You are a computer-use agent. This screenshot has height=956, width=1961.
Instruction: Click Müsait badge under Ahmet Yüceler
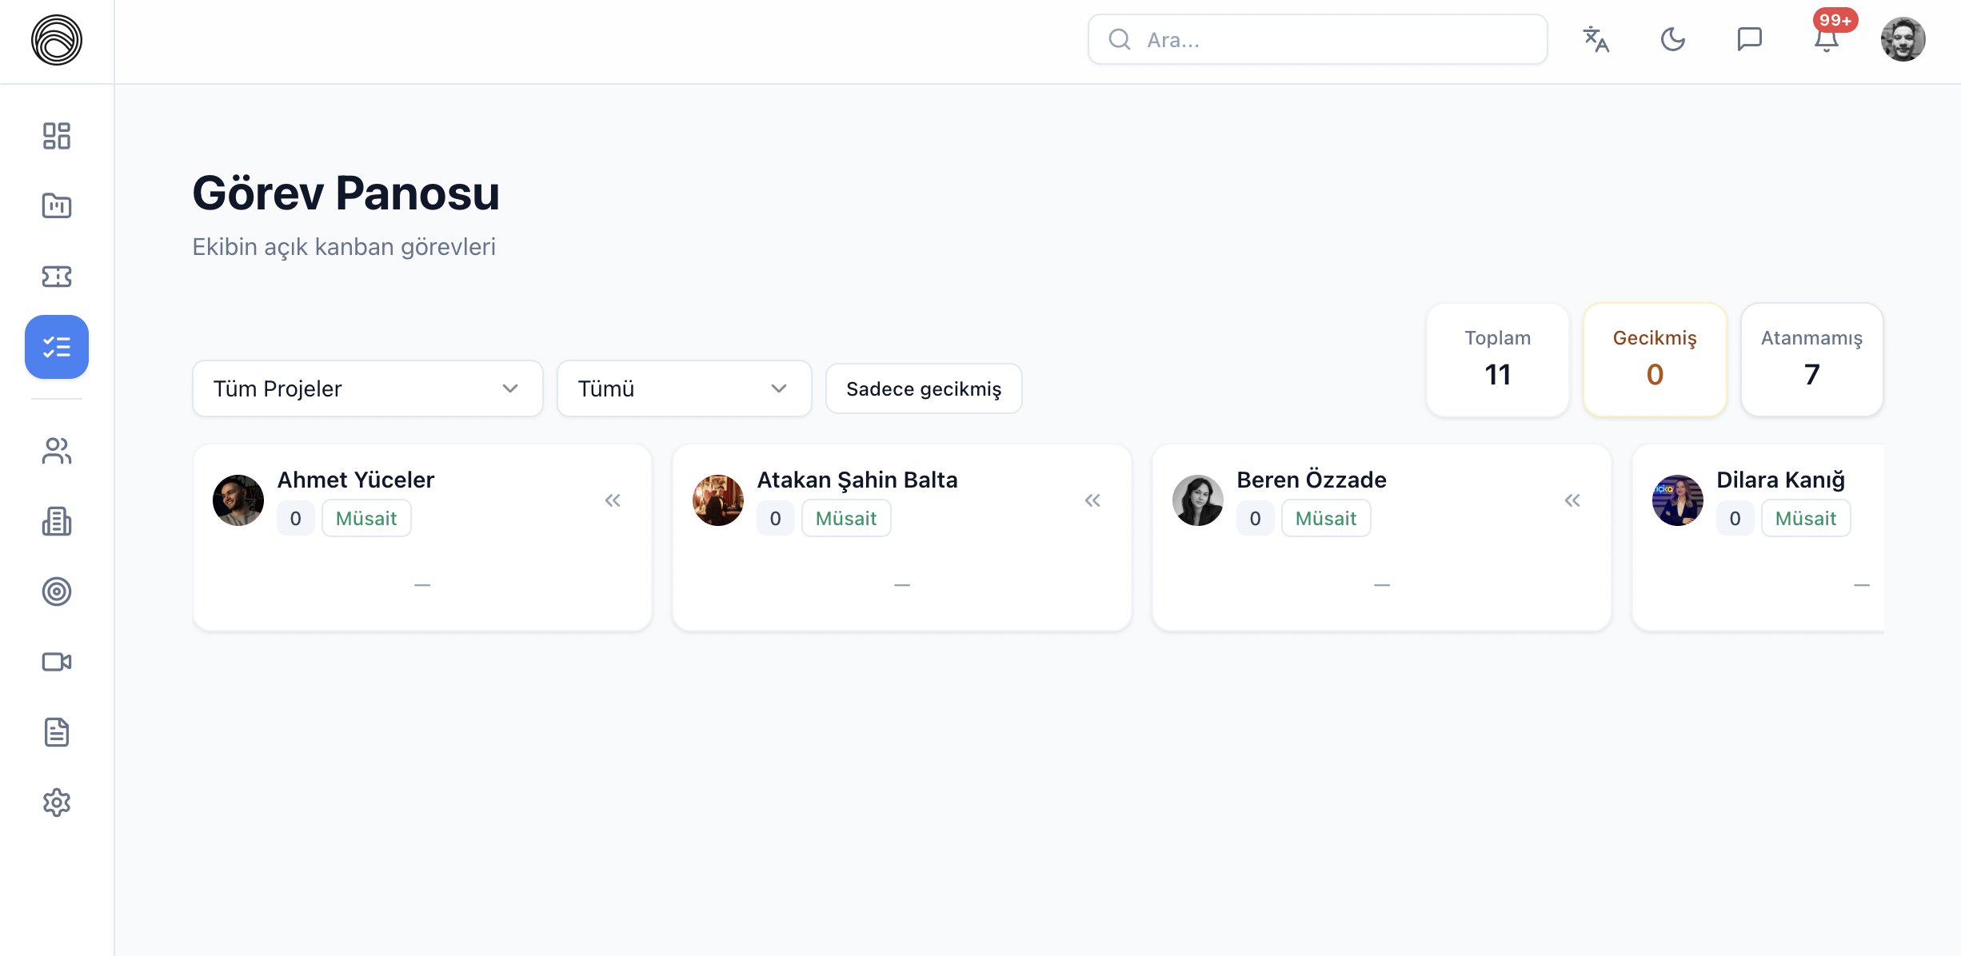coord(366,518)
